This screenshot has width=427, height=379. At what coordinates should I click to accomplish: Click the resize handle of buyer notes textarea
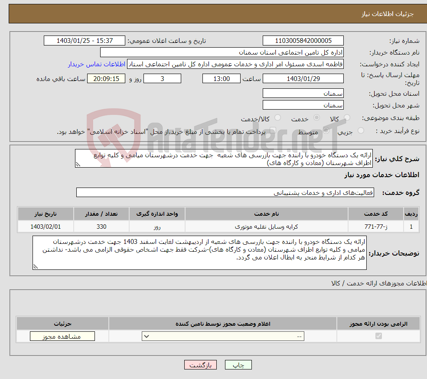pyautogui.click(x=36, y=267)
